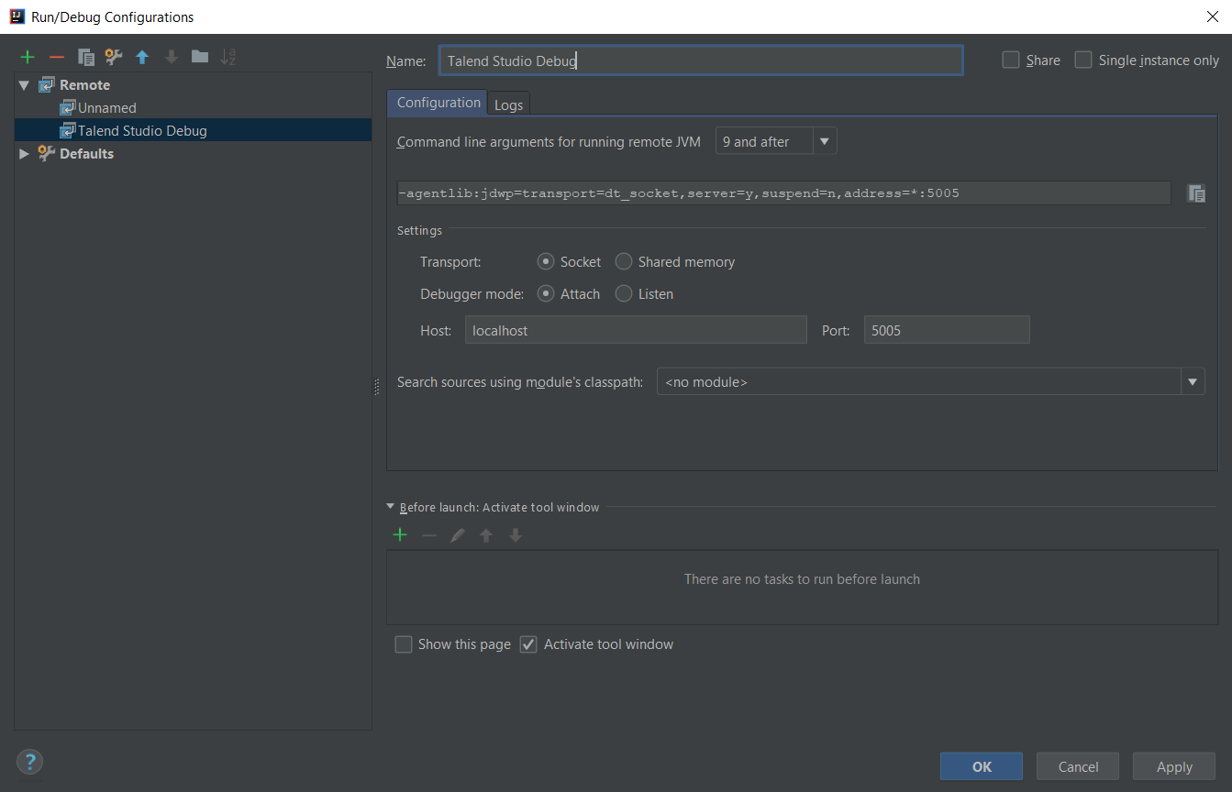Collapse the Before launch section
1232x792 pixels.
[390, 506]
